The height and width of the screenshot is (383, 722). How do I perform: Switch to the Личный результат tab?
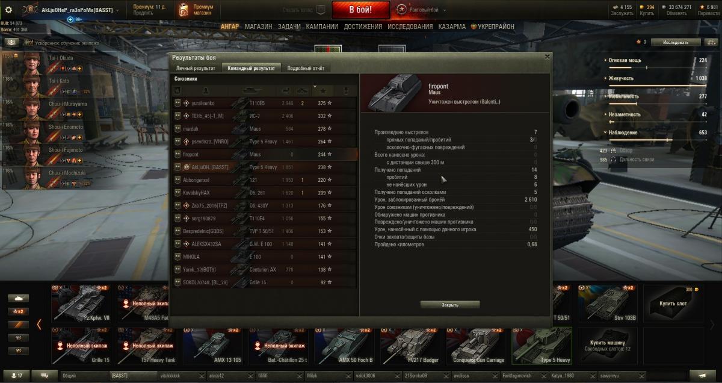tap(196, 68)
